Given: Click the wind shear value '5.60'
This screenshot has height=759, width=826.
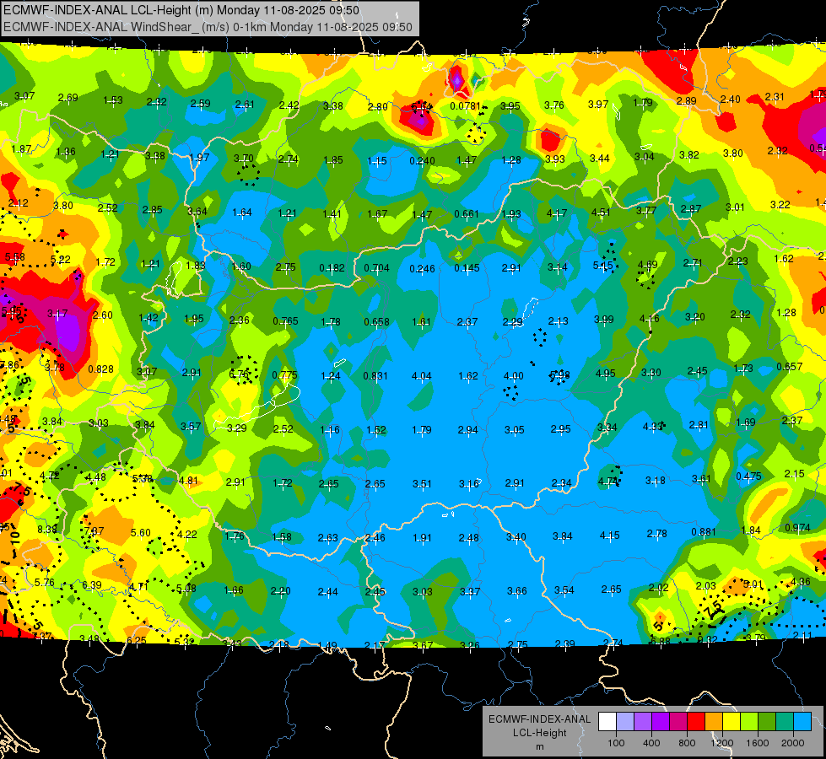Looking at the screenshot, I should pos(141,533).
